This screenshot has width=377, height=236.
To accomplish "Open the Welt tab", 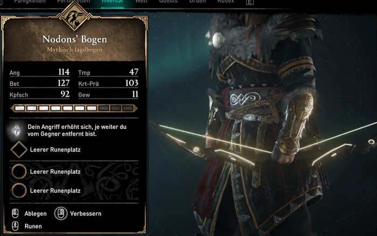I will tap(141, 2).
